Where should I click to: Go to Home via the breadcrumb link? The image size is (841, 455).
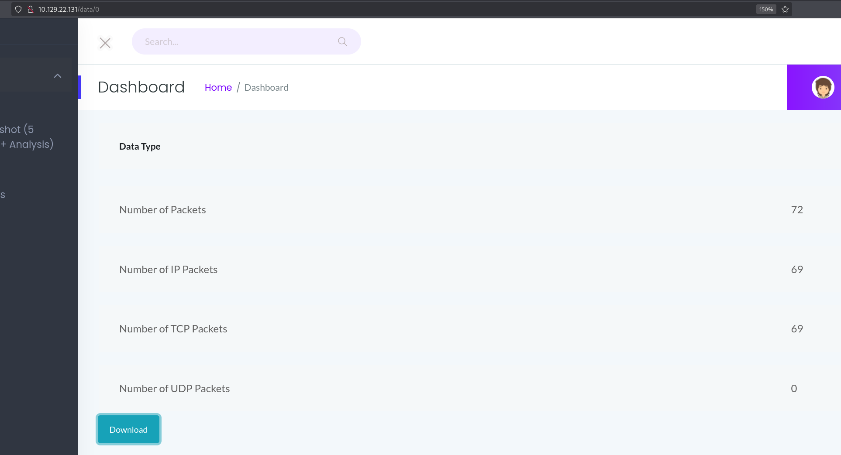218,88
